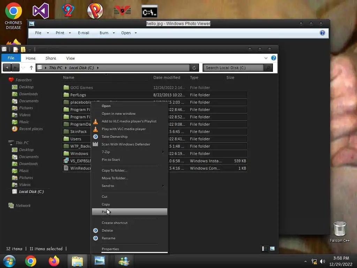Click the network tray icon
Image resolution: width=357 pixels, height=268 pixels.
point(314,261)
